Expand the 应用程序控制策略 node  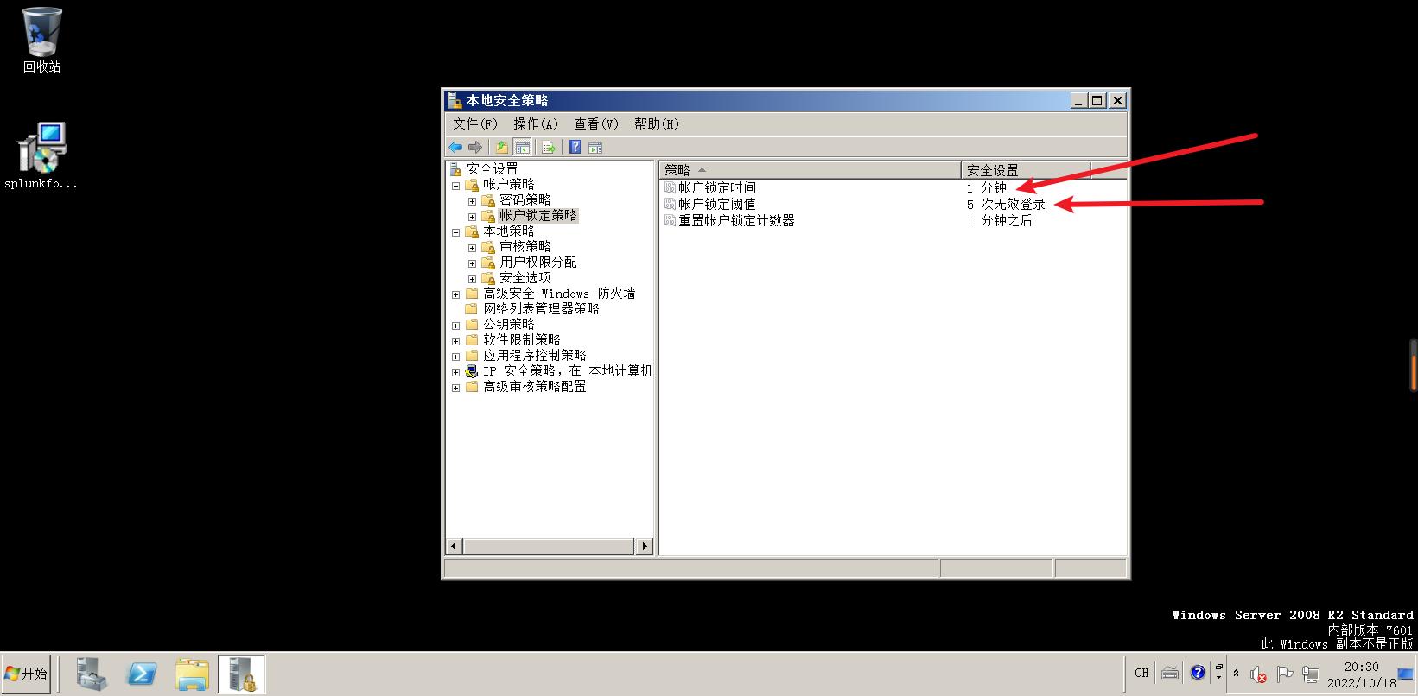pyautogui.click(x=455, y=357)
